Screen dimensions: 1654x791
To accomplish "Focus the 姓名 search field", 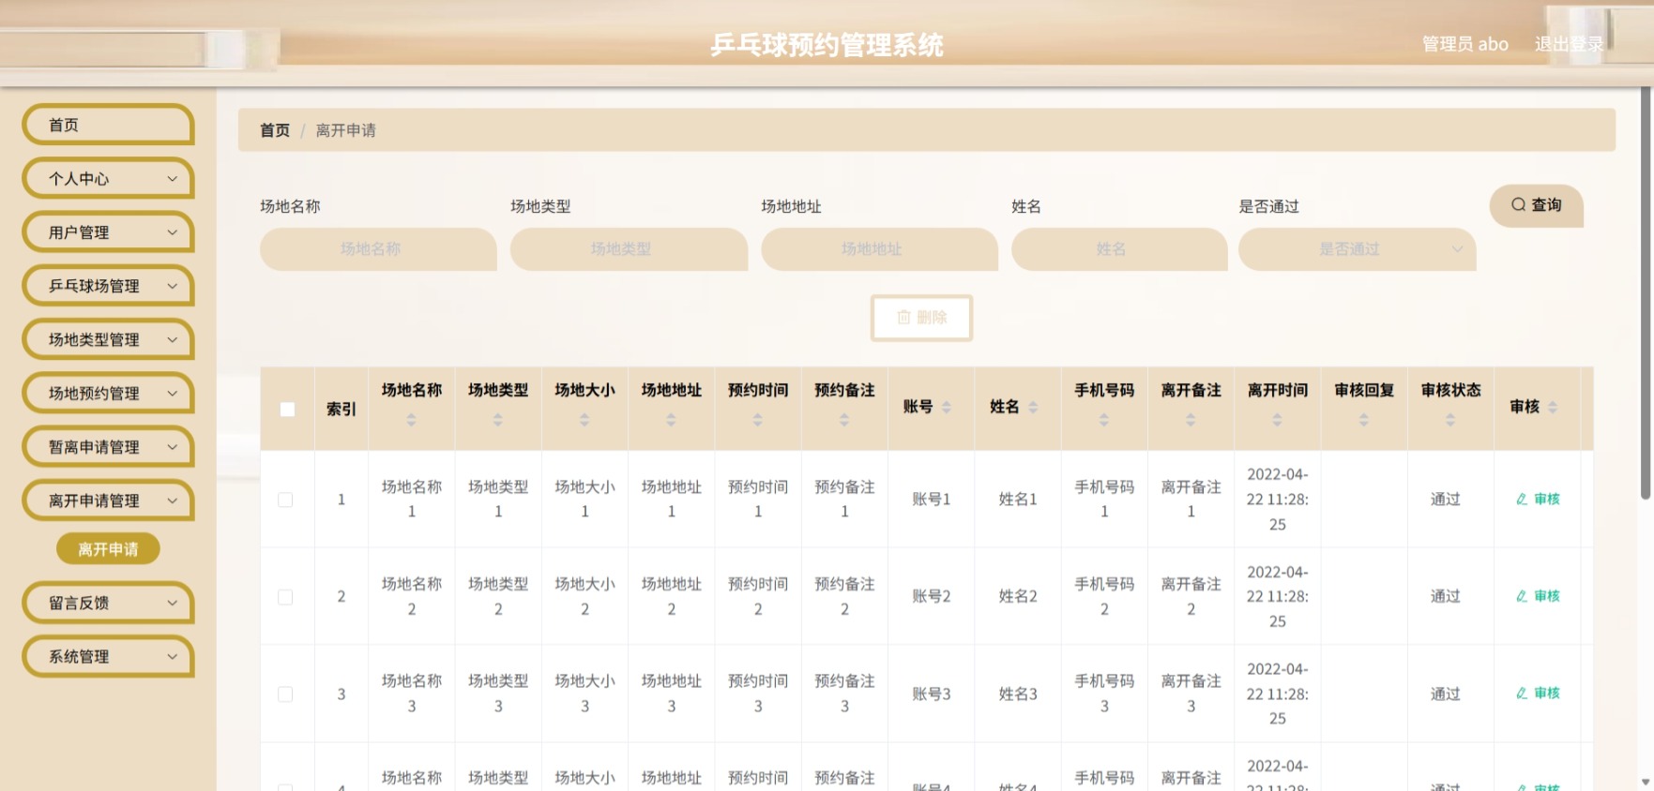I will tap(1119, 249).
